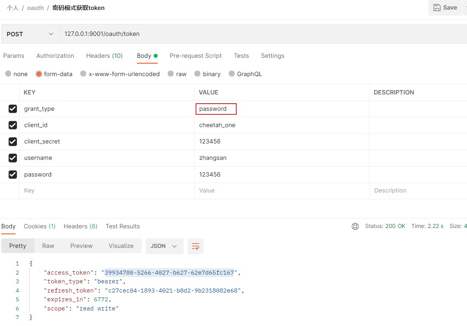Click the KEY column header
Image resolution: width=467 pixels, height=326 pixels.
(x=30, y=92)
